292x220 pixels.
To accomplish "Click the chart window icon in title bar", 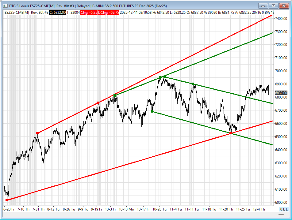I will pyautogui.click(x=5, y=6).
